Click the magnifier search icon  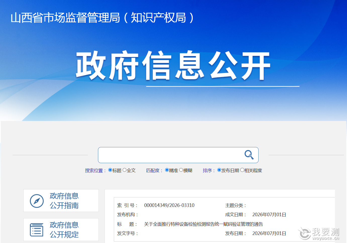(249, 155)
